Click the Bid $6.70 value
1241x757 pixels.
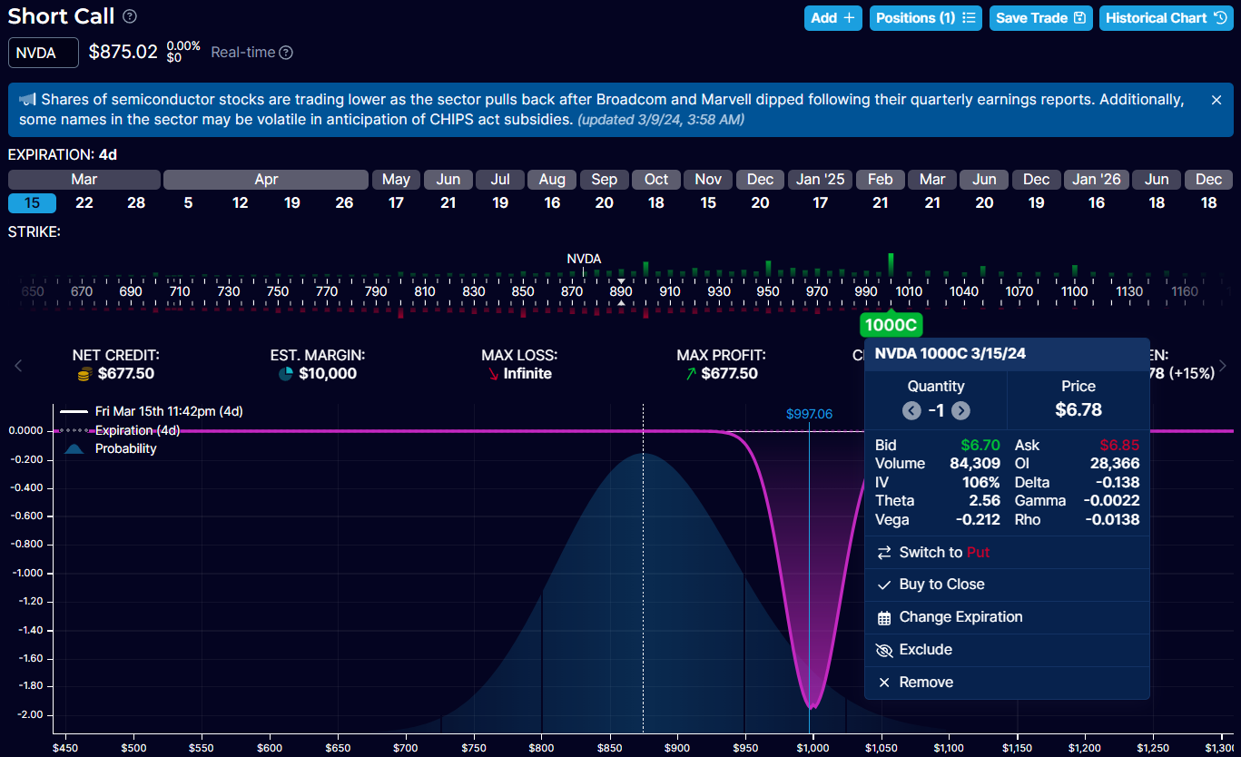[981, 445]
